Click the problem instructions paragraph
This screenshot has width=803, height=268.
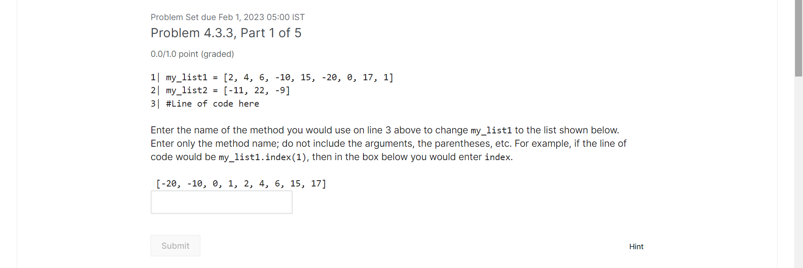point(388,143)
